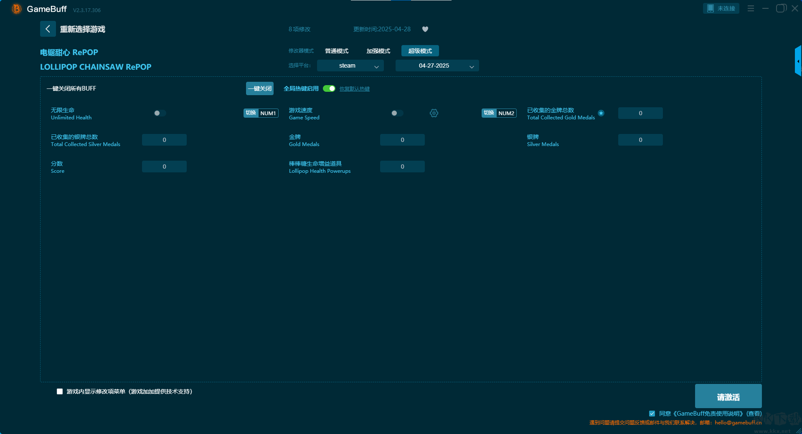The width and height of the screenshot is (802, 434).
Task: Click the back arrow to reselect game
Action: point(48,29)
